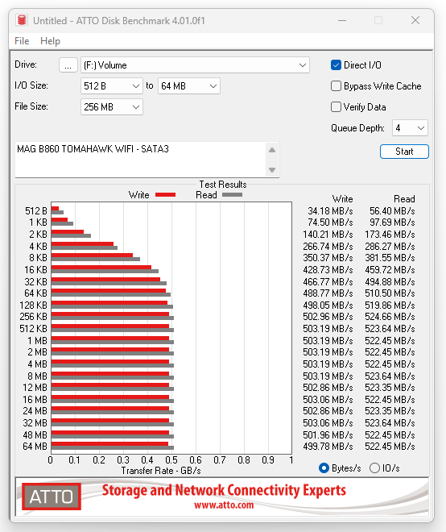Click the Write column header in results
The height and width of the screenshot is (532, 446).
pos(343,199)
